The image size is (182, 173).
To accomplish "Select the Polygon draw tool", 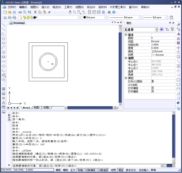I will click(x=4, y=38).
